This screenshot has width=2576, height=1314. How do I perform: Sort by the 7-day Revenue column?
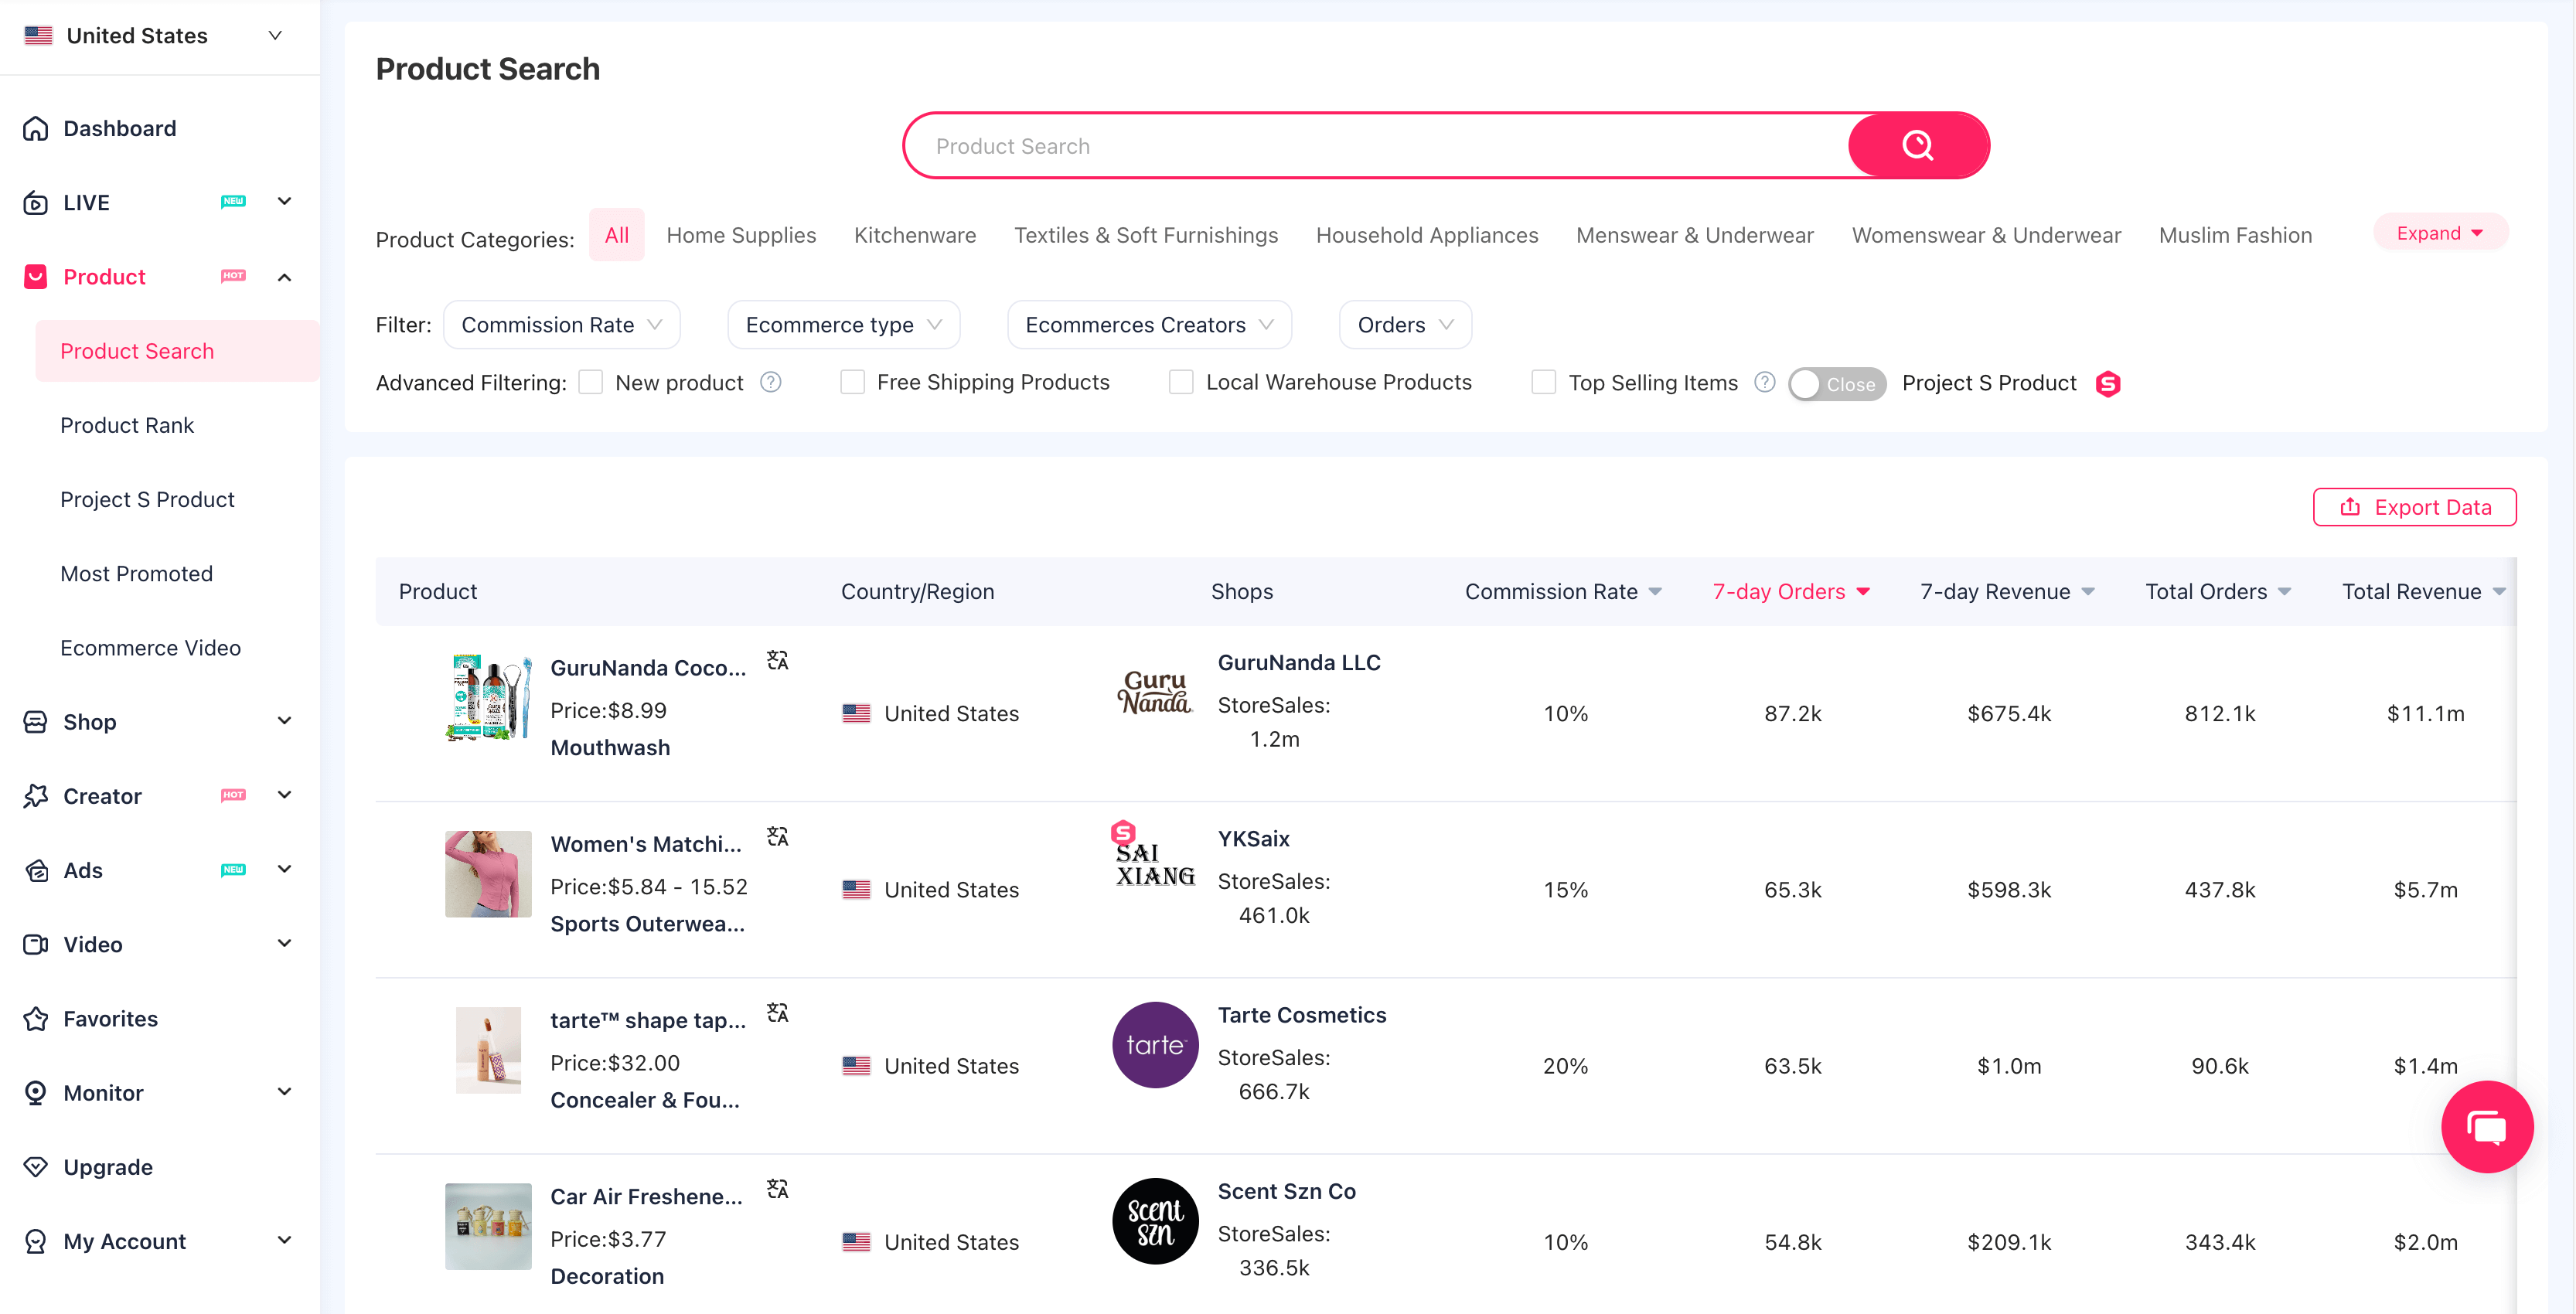[x=2006, y=592]
